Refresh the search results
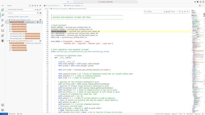Image resolution: width=205 pixels, height=115 pixels. 30,6
